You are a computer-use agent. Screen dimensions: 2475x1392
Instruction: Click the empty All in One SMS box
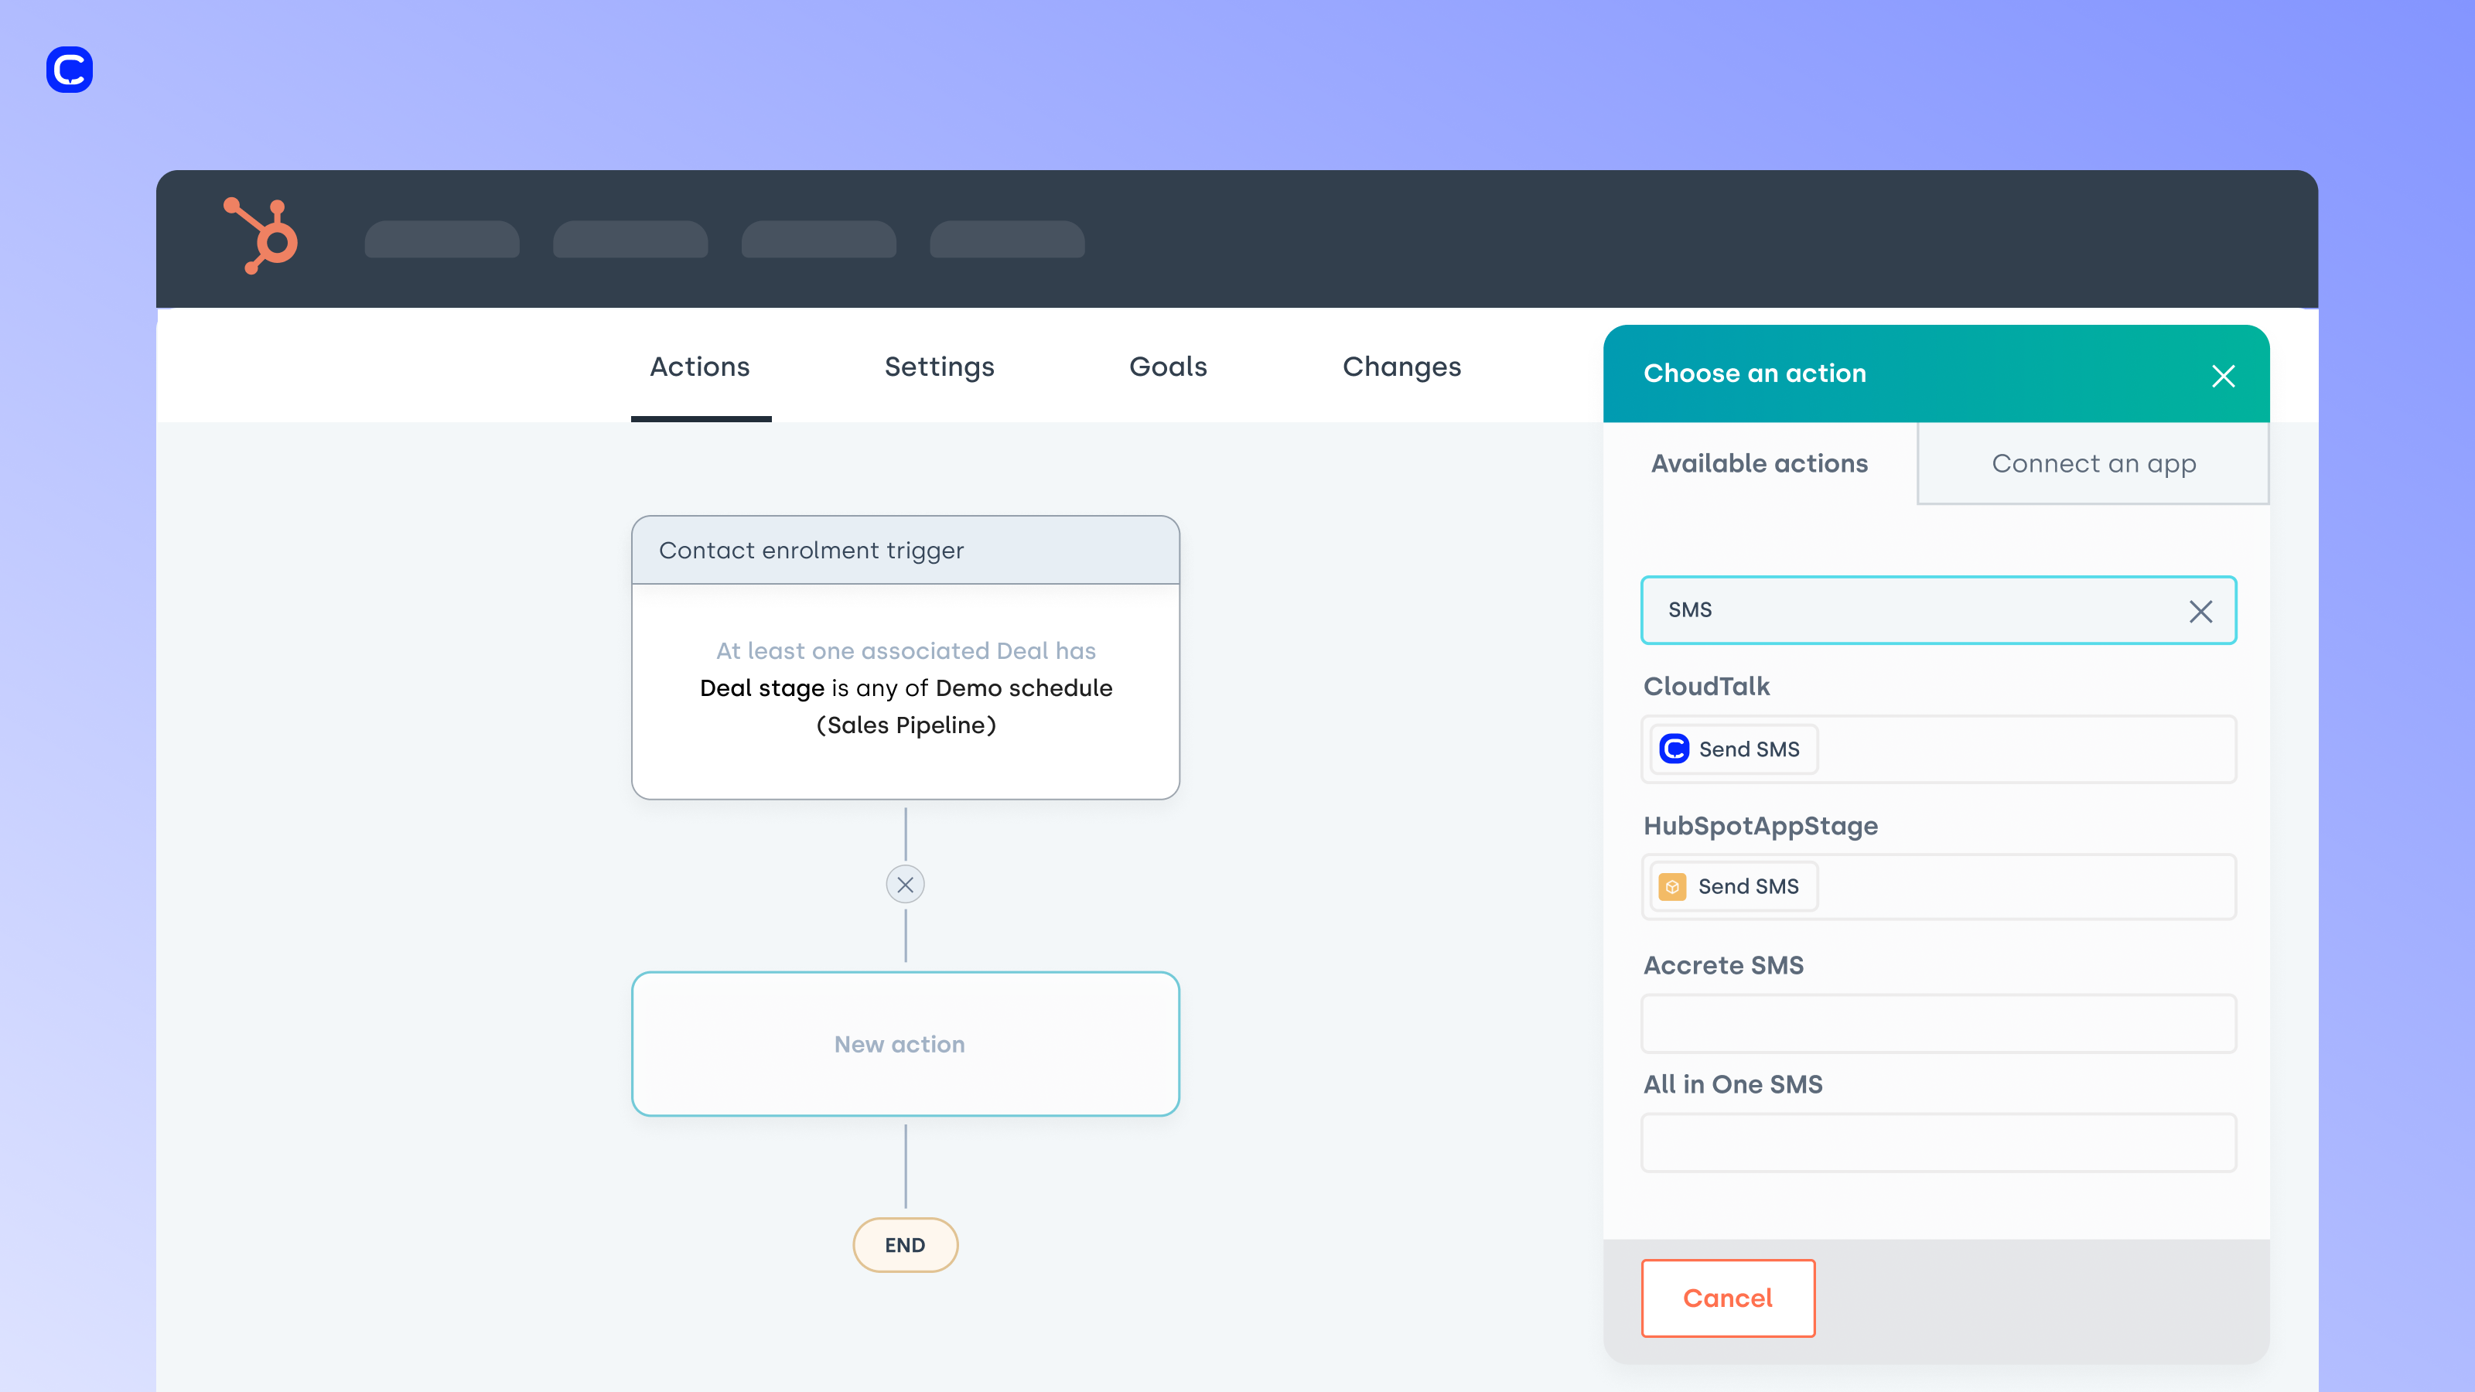point(1937,1142)
